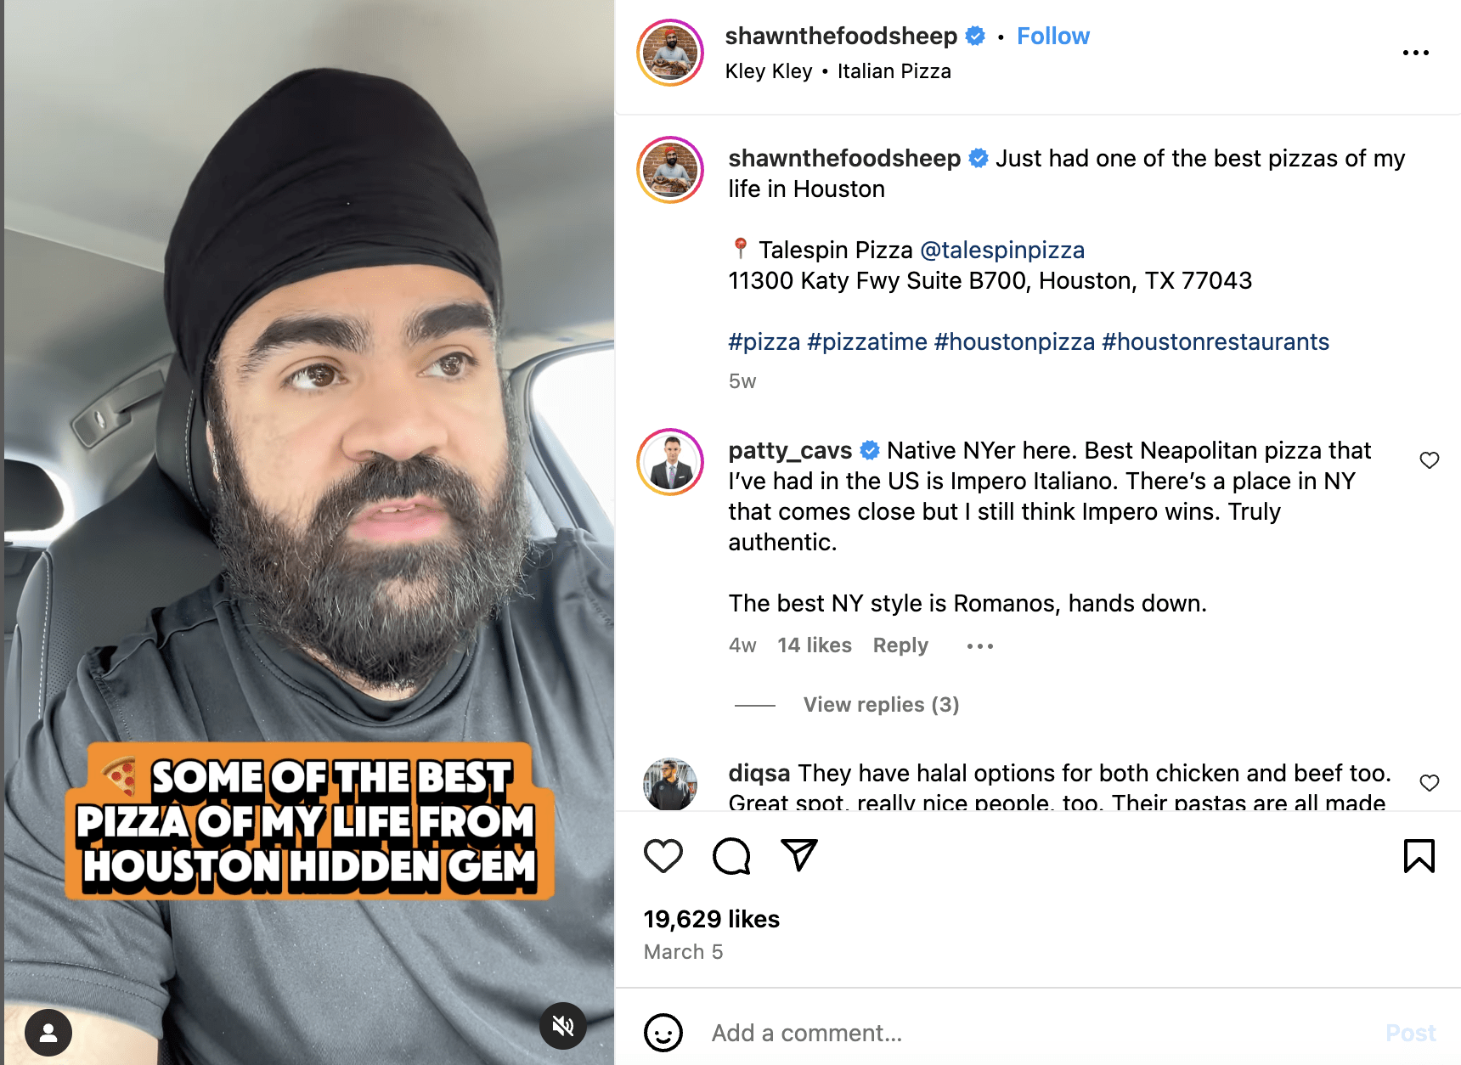1461x1065 pixels.
Task: Focus the Add a comment field
Action: [x=1036, y=1033]
